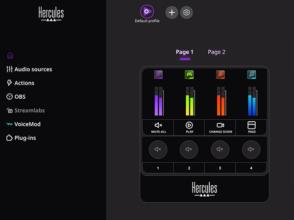Toggle mute on channel 4

pyautogui.click(x=251, y=149)
